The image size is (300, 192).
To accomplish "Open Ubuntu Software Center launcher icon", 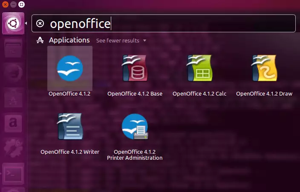I will tap(13, 98).
